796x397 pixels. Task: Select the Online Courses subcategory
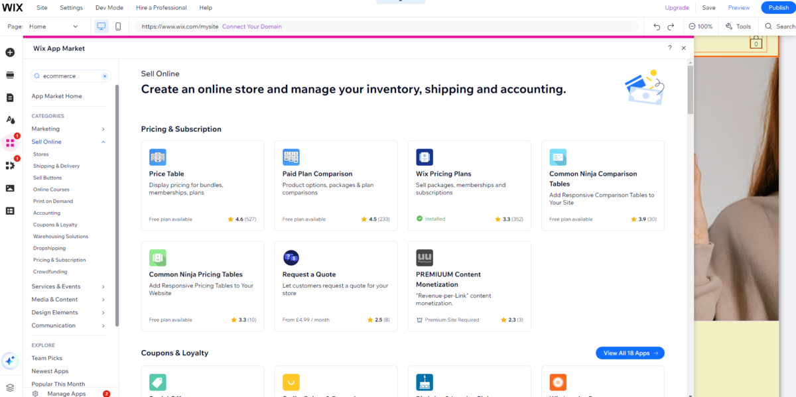51,190
